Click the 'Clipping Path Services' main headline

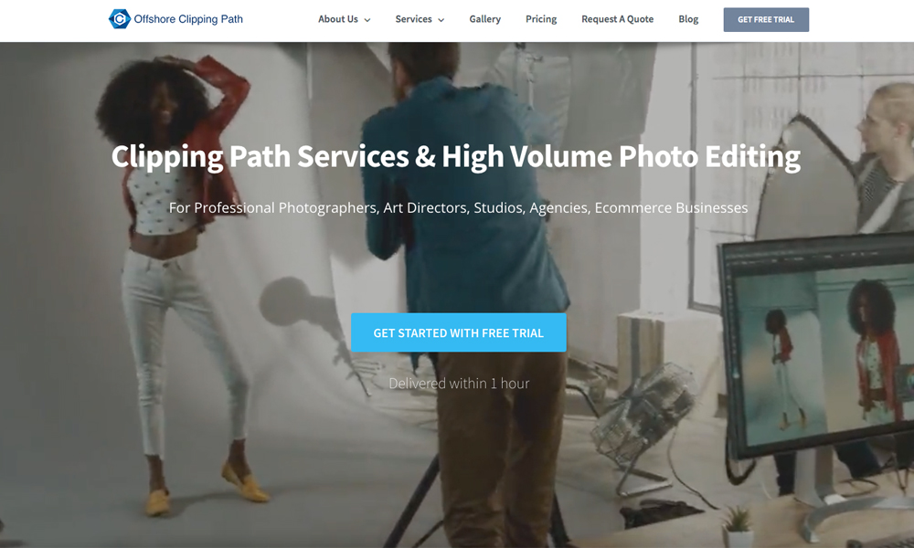pos(455,156)
